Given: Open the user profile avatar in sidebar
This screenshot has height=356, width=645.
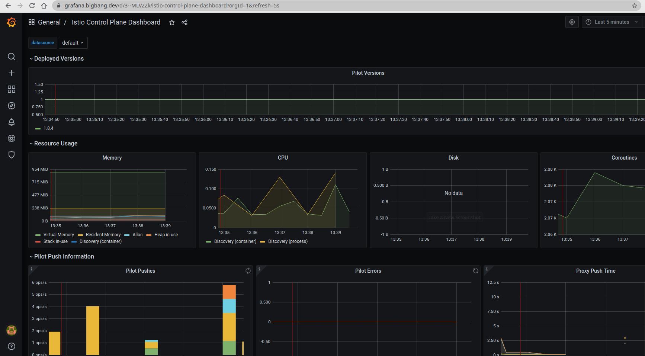Looking at the screenshot, I should [12, 330].
